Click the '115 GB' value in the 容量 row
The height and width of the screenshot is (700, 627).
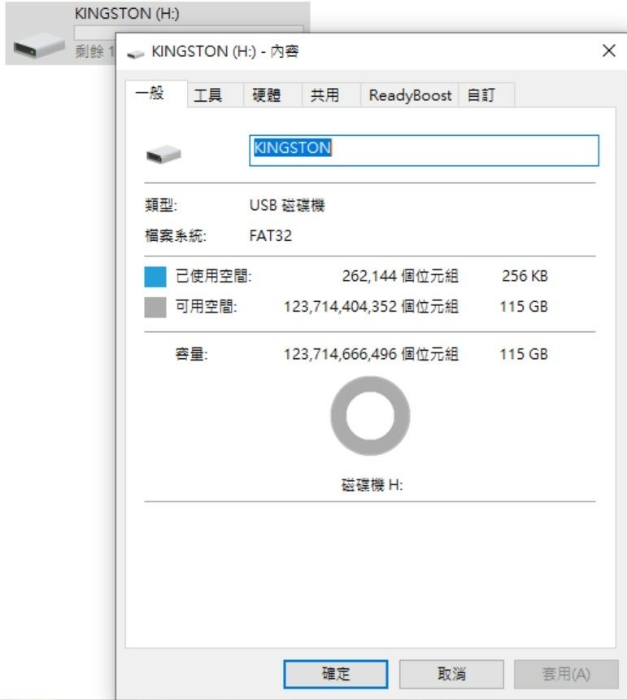(524, 354)
